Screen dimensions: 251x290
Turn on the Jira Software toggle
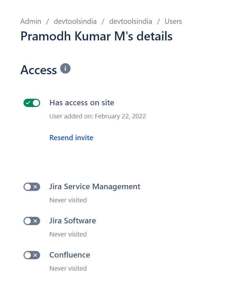point(32,221)
